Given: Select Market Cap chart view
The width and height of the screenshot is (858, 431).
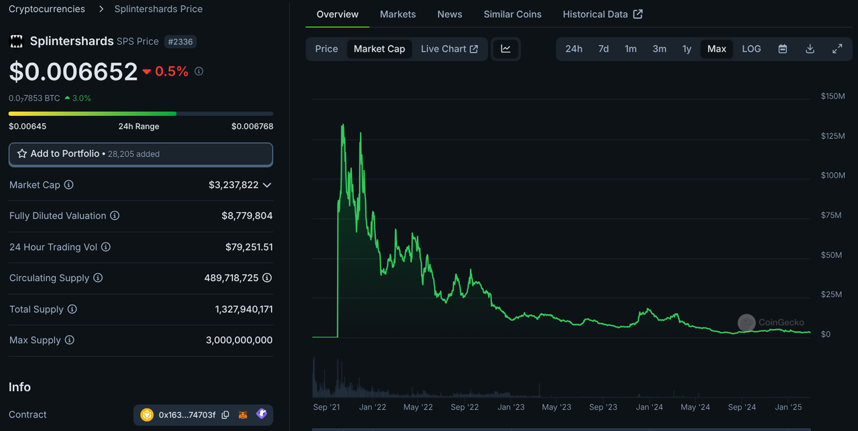Looking at the screenshot, I should coord(379,49).
